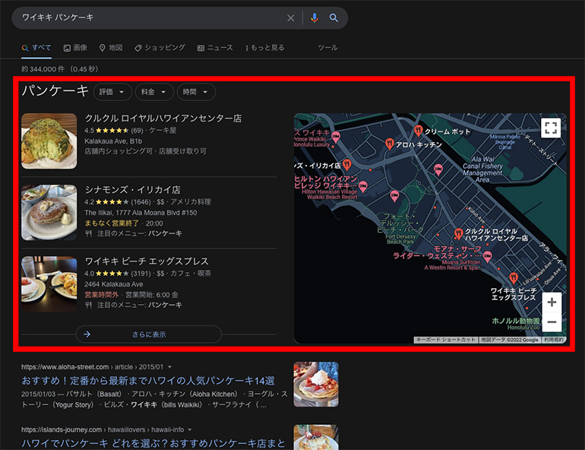This screenshot has width=585, height=450.
Task: Click the Moana Surfrider hotel pin
Action: pyautogui.click(x=487, y=257)
